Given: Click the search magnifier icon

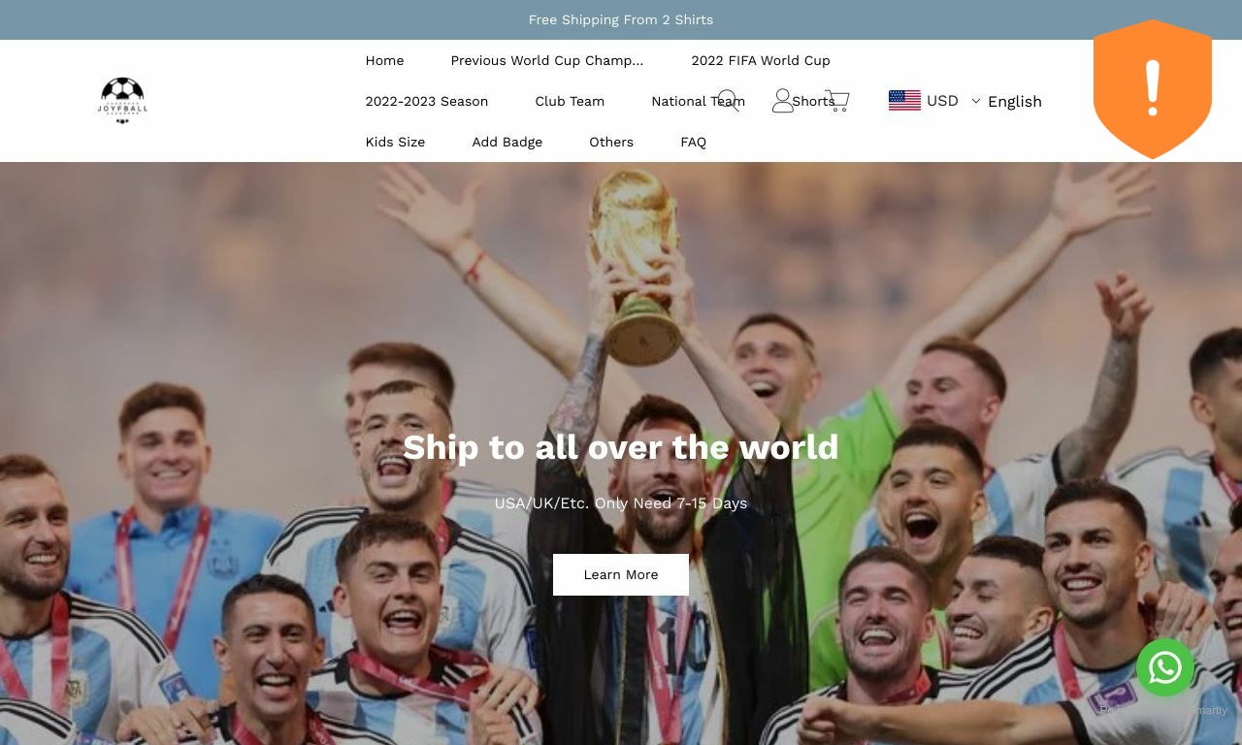Looking at the screenshot, I should click(x=728, y=101).
